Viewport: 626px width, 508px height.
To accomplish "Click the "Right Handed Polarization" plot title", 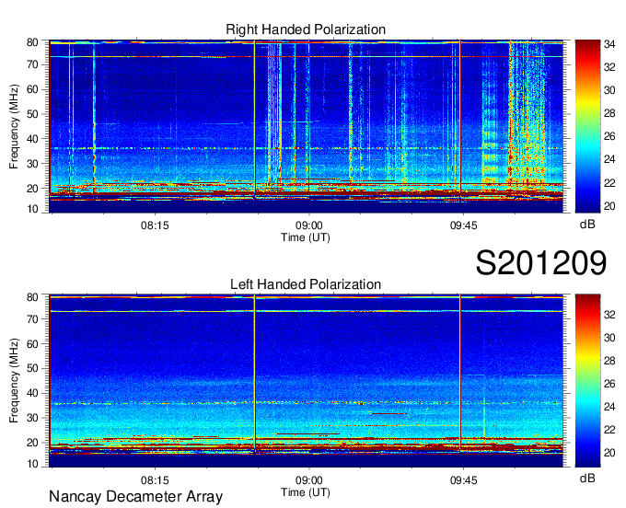I will (306, 29).
